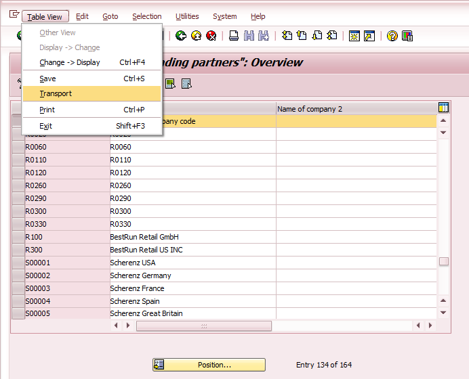The width and height of the screenshot is (469, 379).
Task: Click the Scherenz Germany cell
Action: 193,275
